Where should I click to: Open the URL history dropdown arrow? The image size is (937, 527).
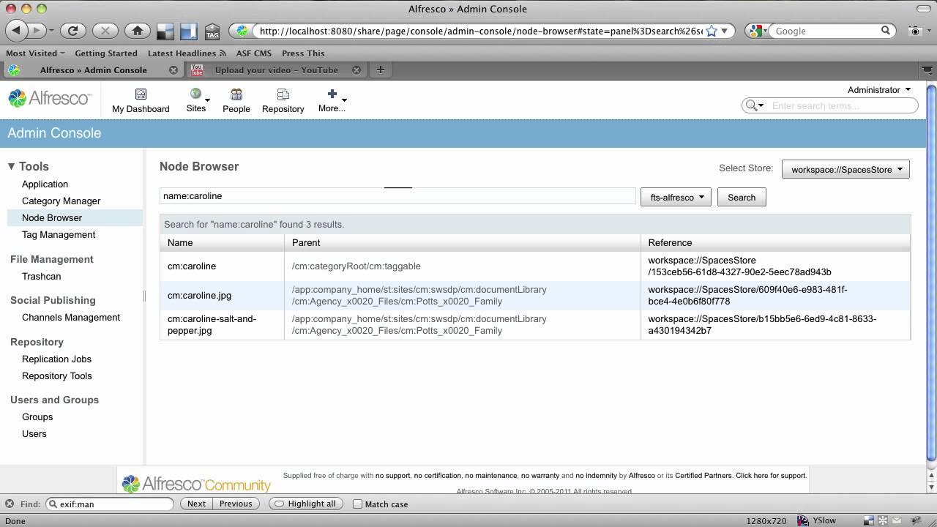[x=725, y=31]
